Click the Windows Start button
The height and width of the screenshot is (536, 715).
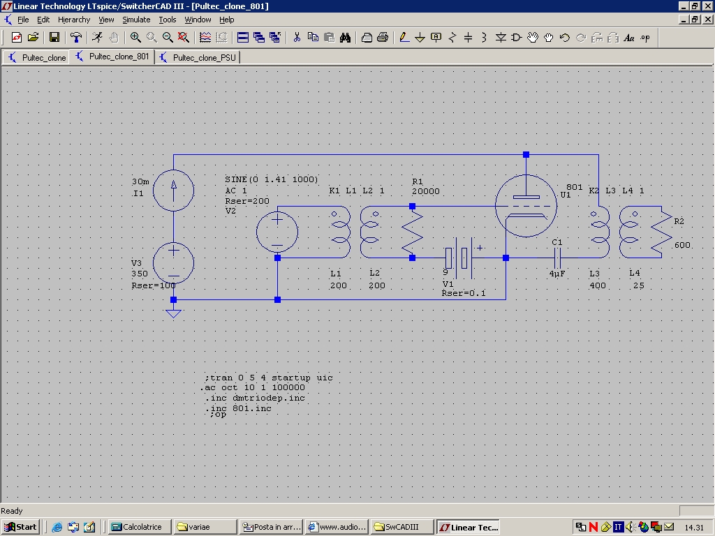[x=20, y=527]
